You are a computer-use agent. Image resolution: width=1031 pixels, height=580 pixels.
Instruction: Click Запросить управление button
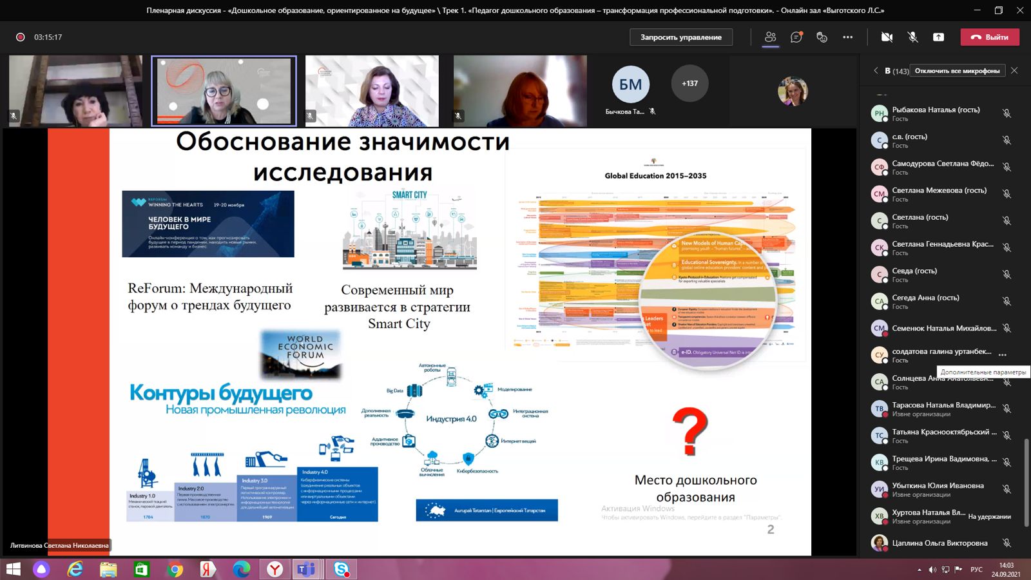[680, 37]
